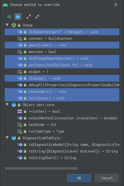Select didUpdateWidget(T oldWidget) method
This screenshot has width=124, height=186.
[x=62, y=32]
